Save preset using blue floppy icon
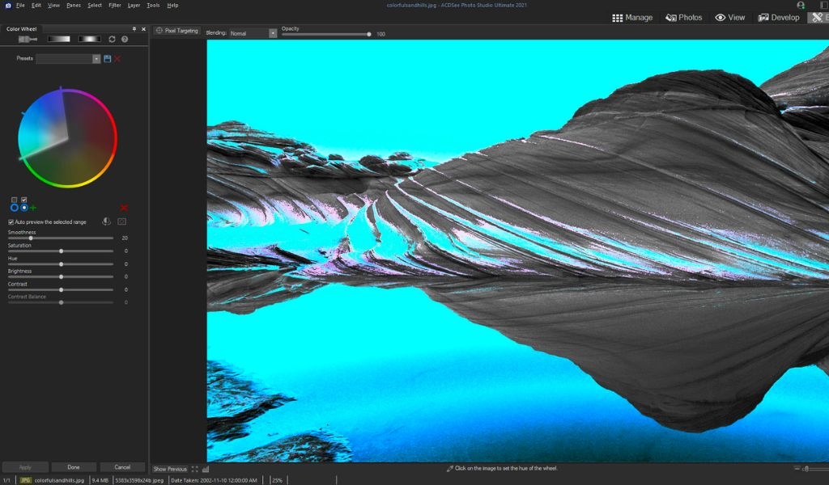The image size is (829, 485). tap(108, 58)
